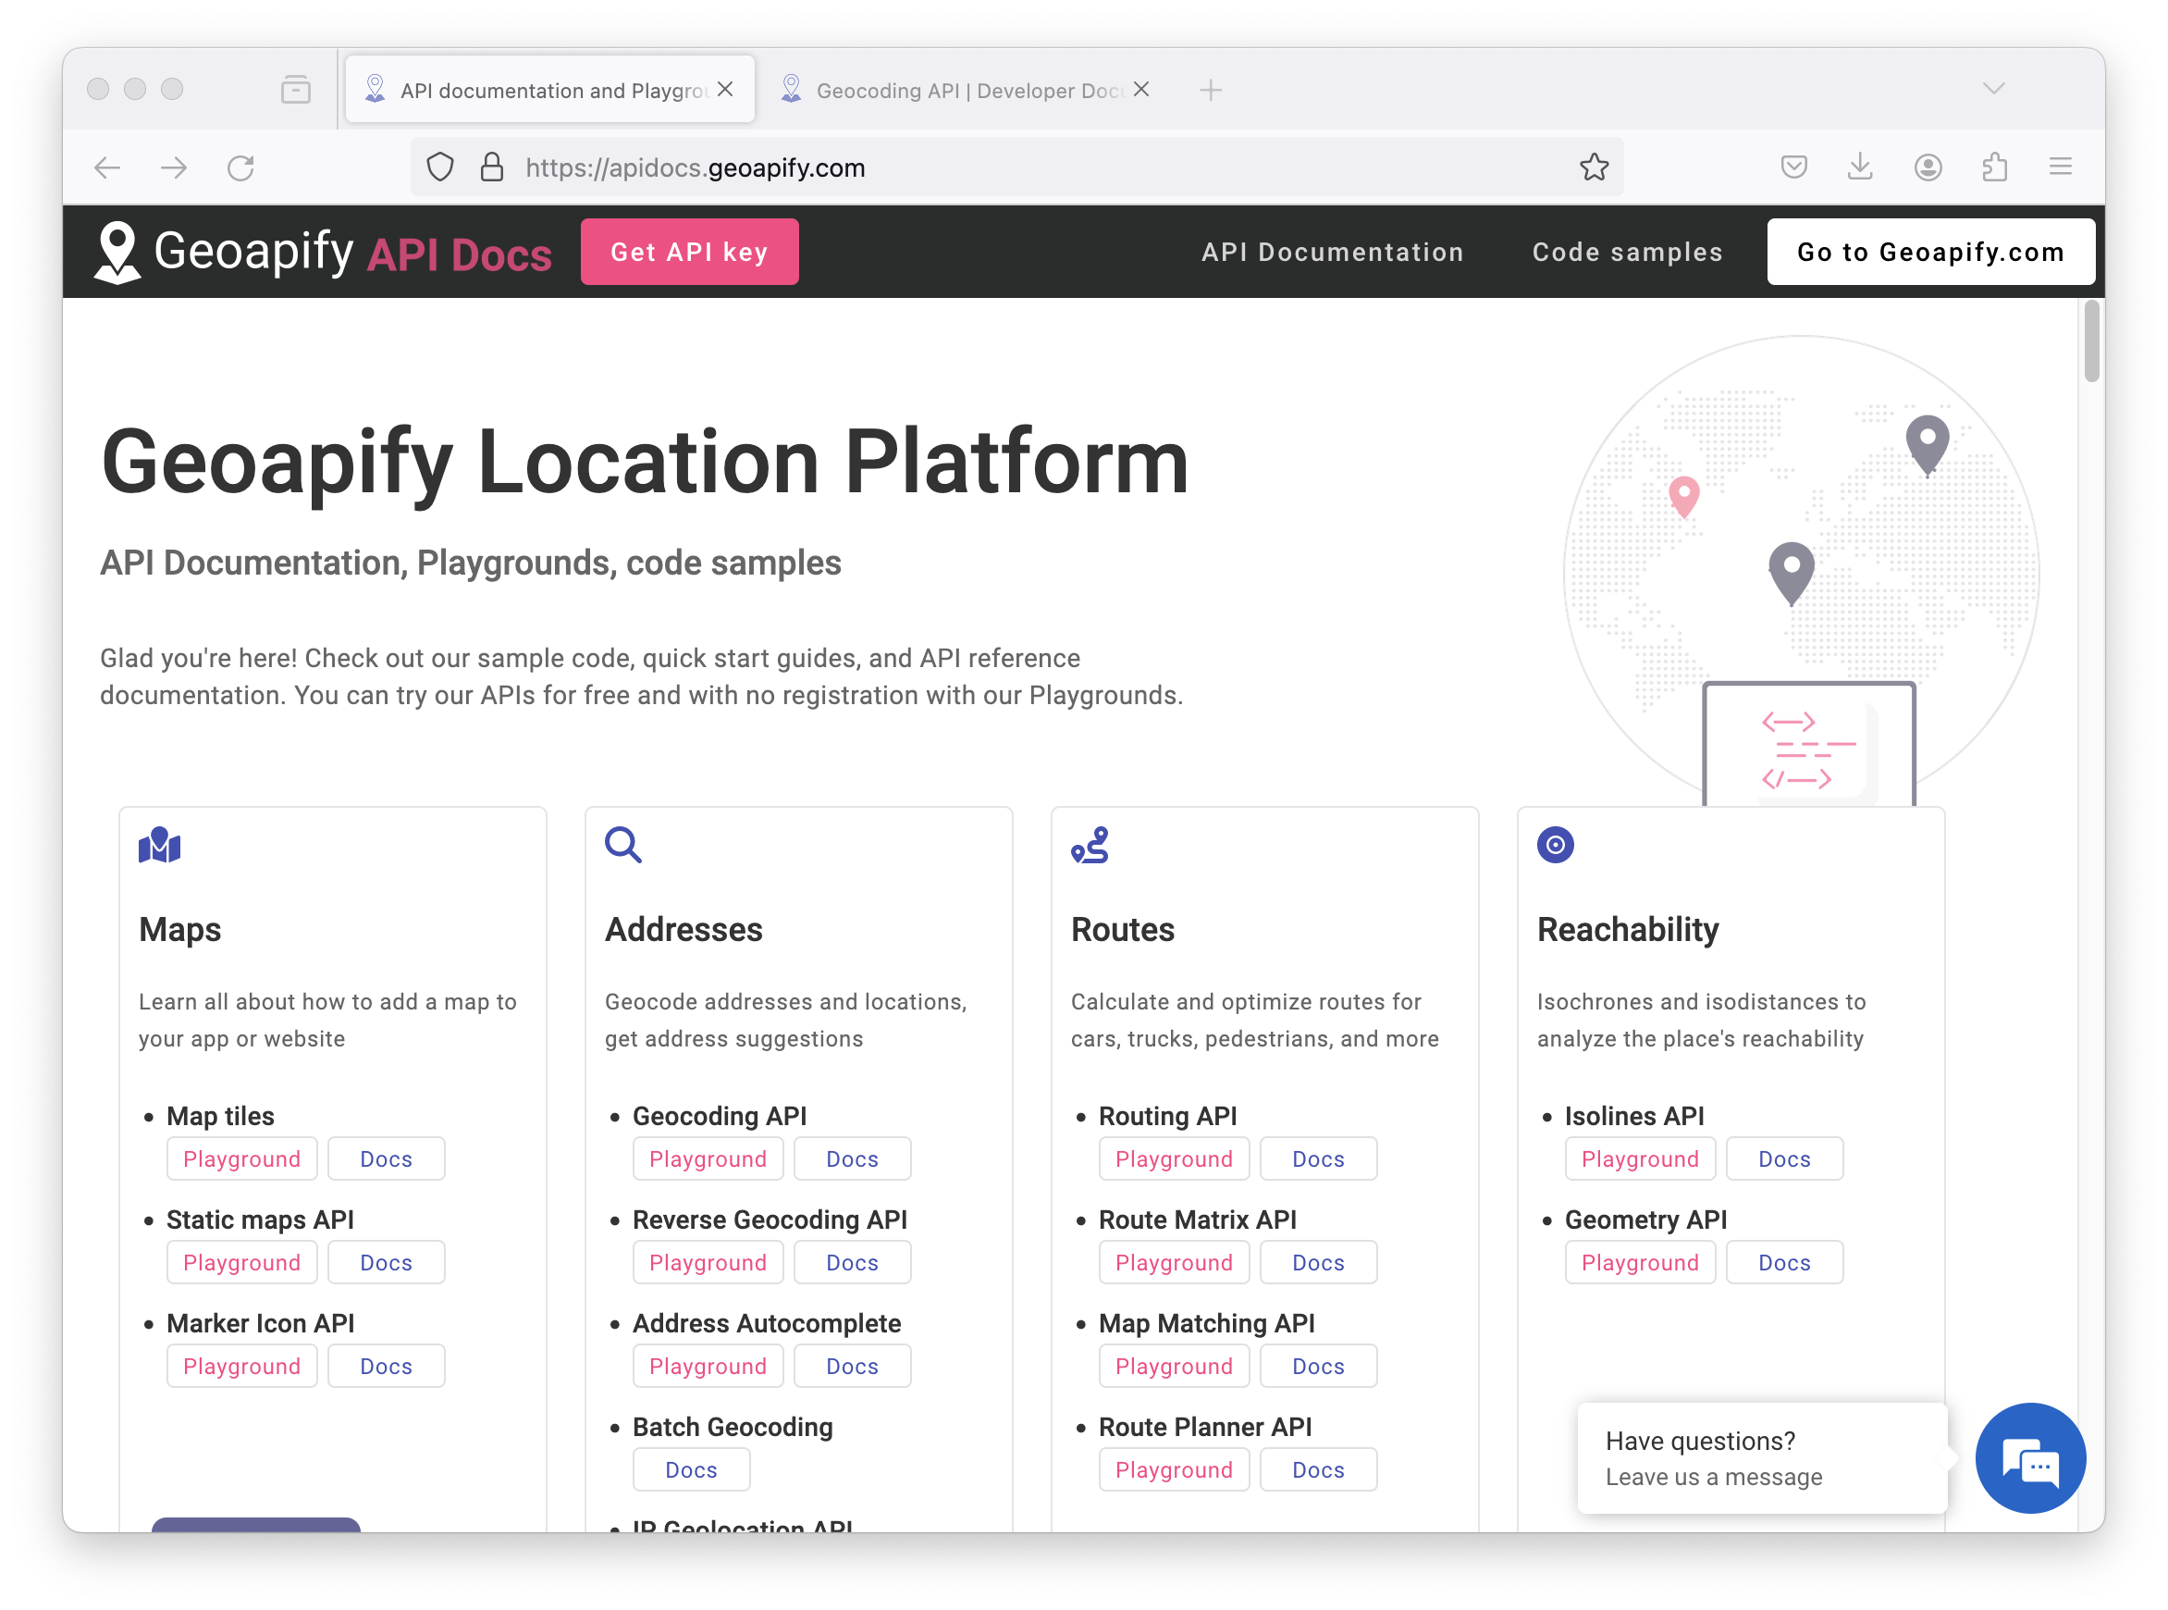Viewport: 2168px width, 1610px height.
Task: Open the Route Matrix API Docs
Action: coord(1319,1263)
